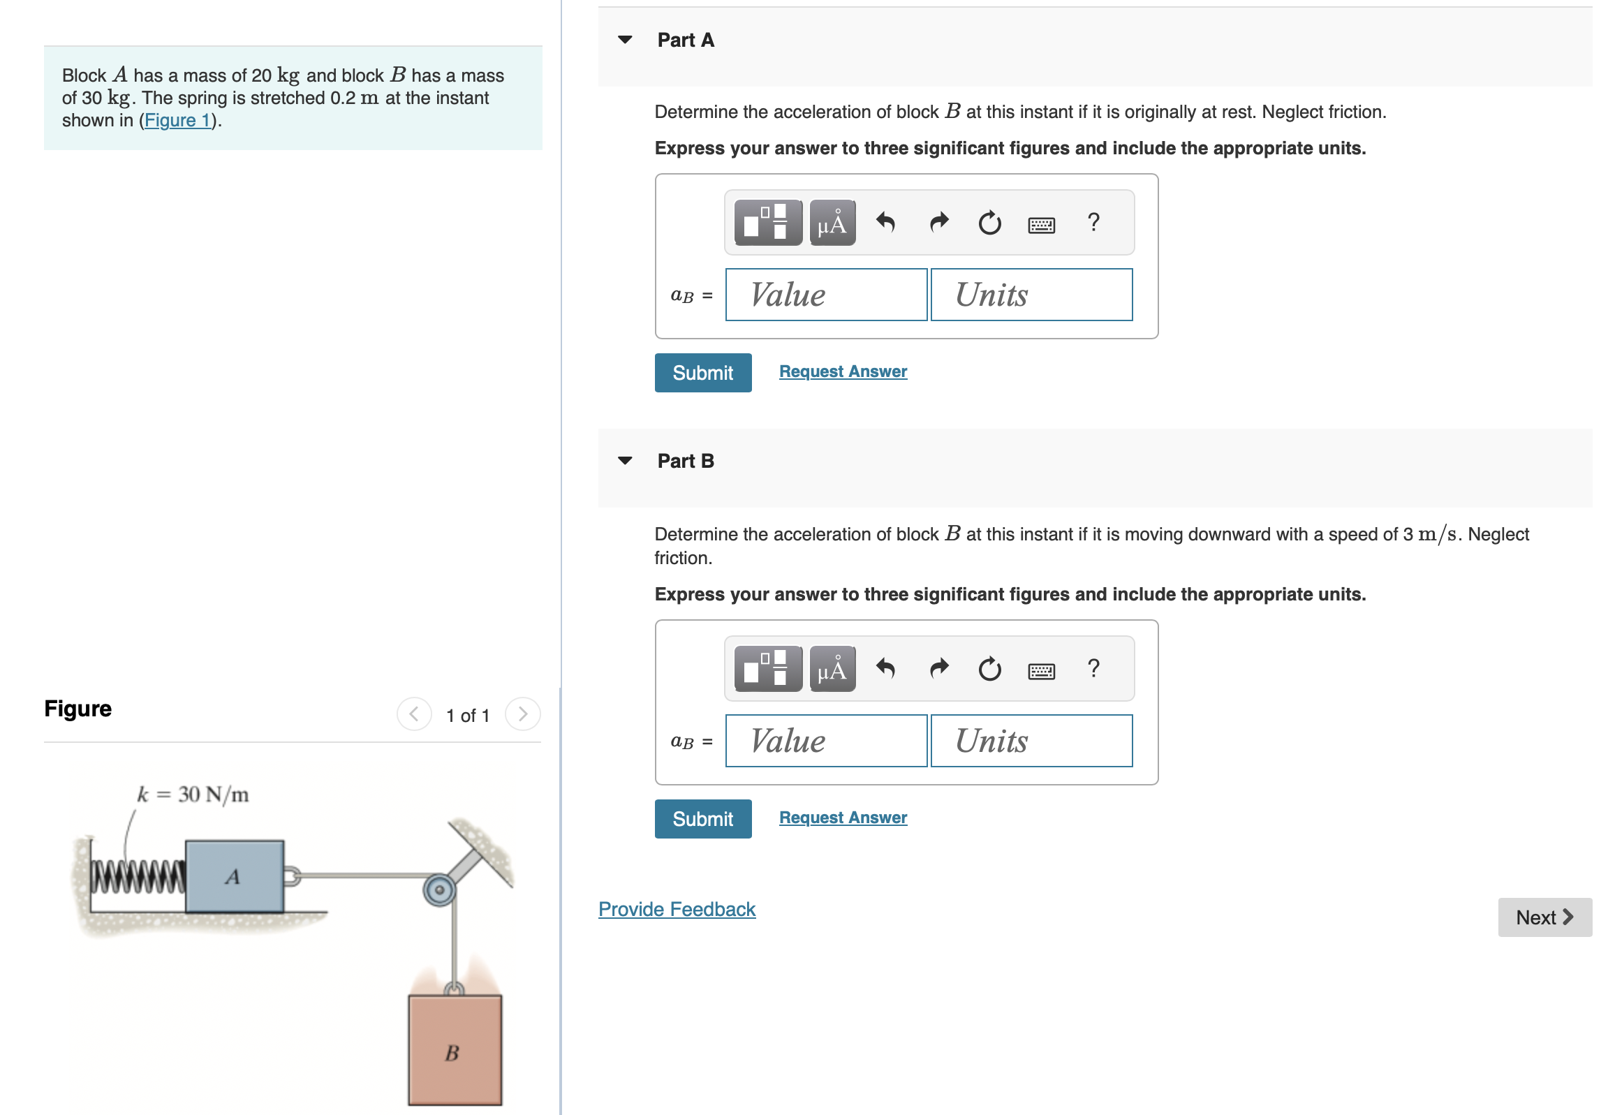Click the Value field in Part A

pos(826,295)
